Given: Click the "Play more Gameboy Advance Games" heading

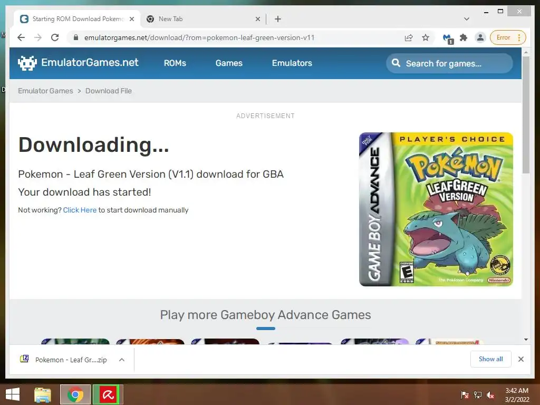Looking at the screenshot, I should (x=266, y=315).
